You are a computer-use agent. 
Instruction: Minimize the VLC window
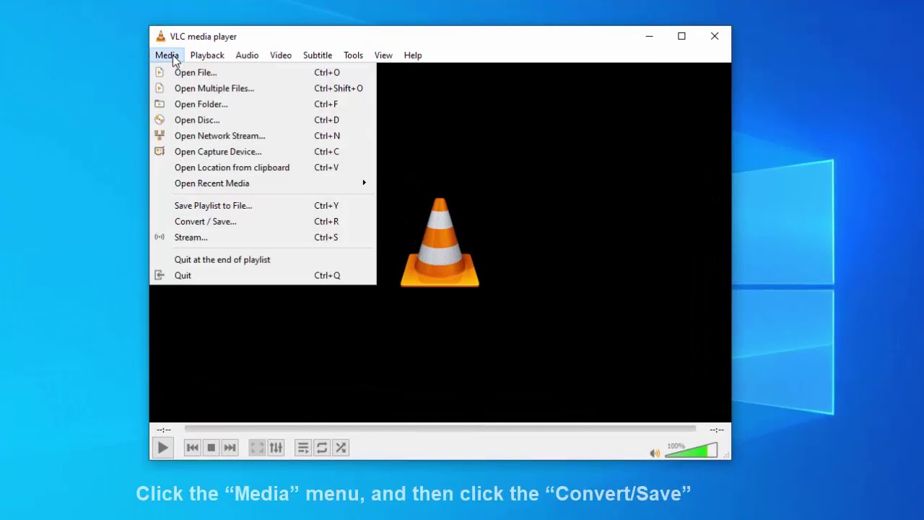tap(649, 36)
